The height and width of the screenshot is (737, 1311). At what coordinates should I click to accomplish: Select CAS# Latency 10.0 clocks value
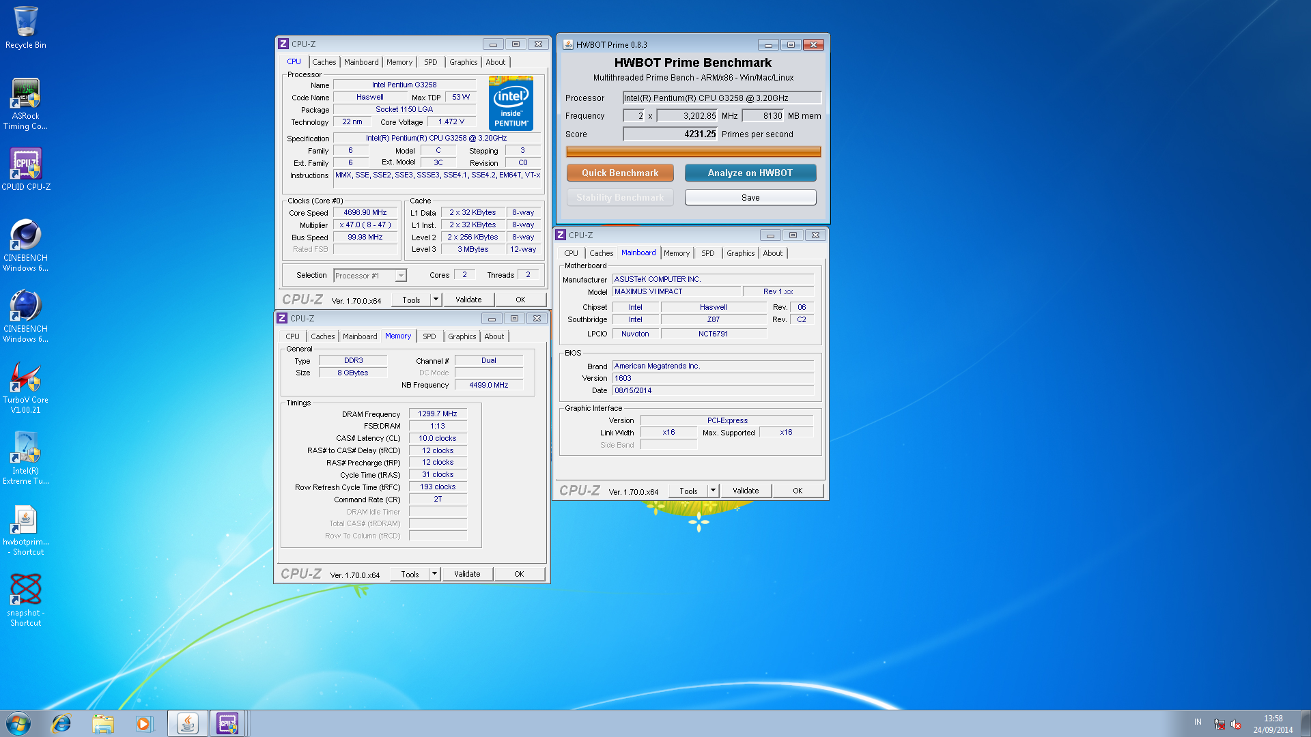pos(438,438)
